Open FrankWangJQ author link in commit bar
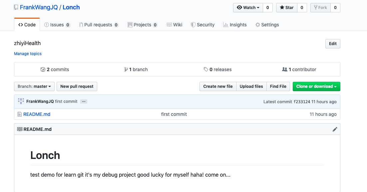This screenshot has height=192, width=367. (40, 102)
